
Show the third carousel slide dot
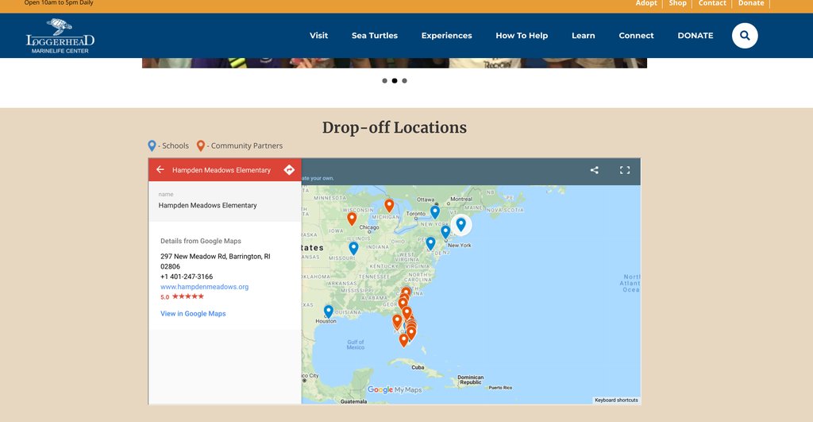tap(404, 80)
